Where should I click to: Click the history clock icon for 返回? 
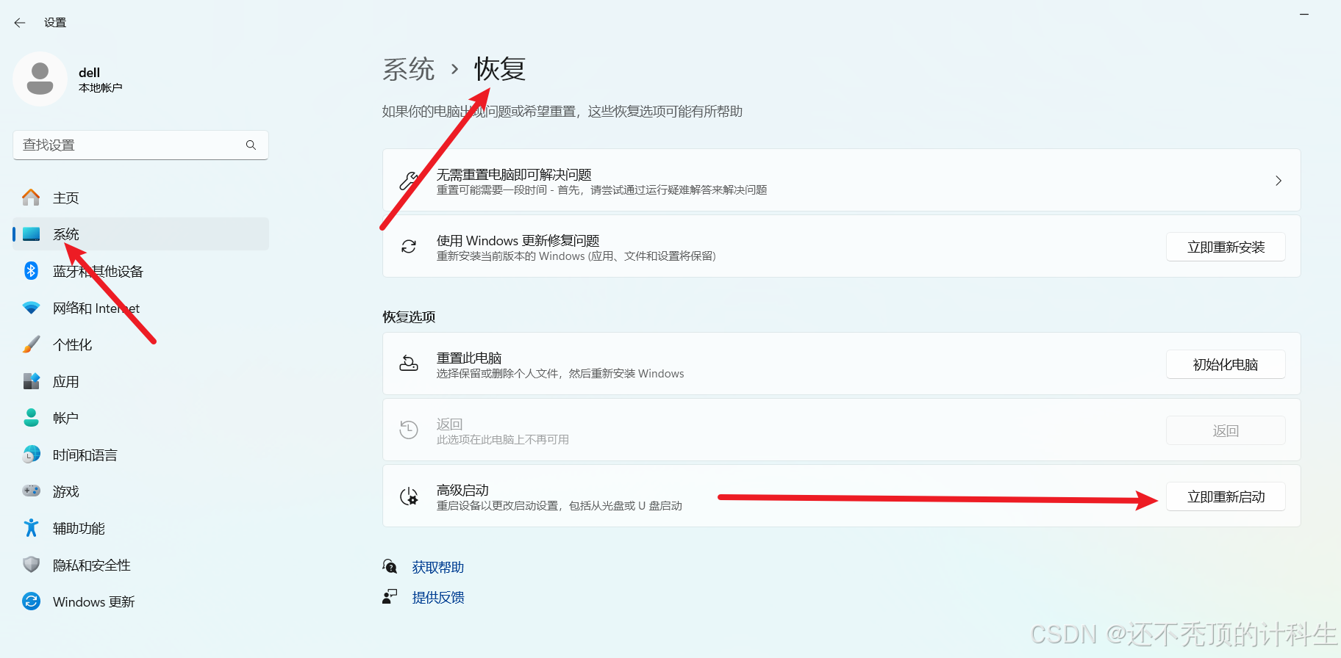click(x=409, y=430)
